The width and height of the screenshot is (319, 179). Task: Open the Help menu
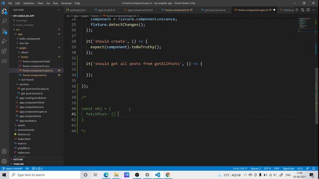click(77, 3)
